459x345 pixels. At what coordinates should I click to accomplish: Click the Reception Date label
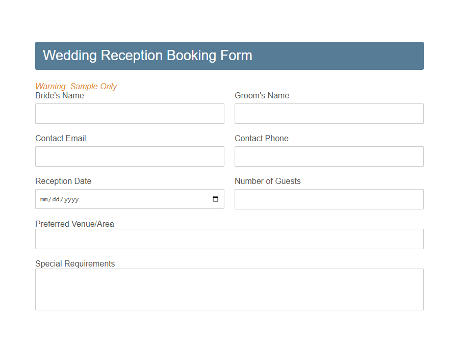(63, 181)
